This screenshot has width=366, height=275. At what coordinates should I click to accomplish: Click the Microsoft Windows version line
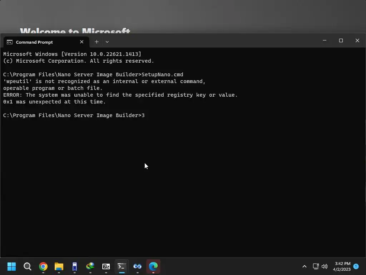[x=72, y=54]
